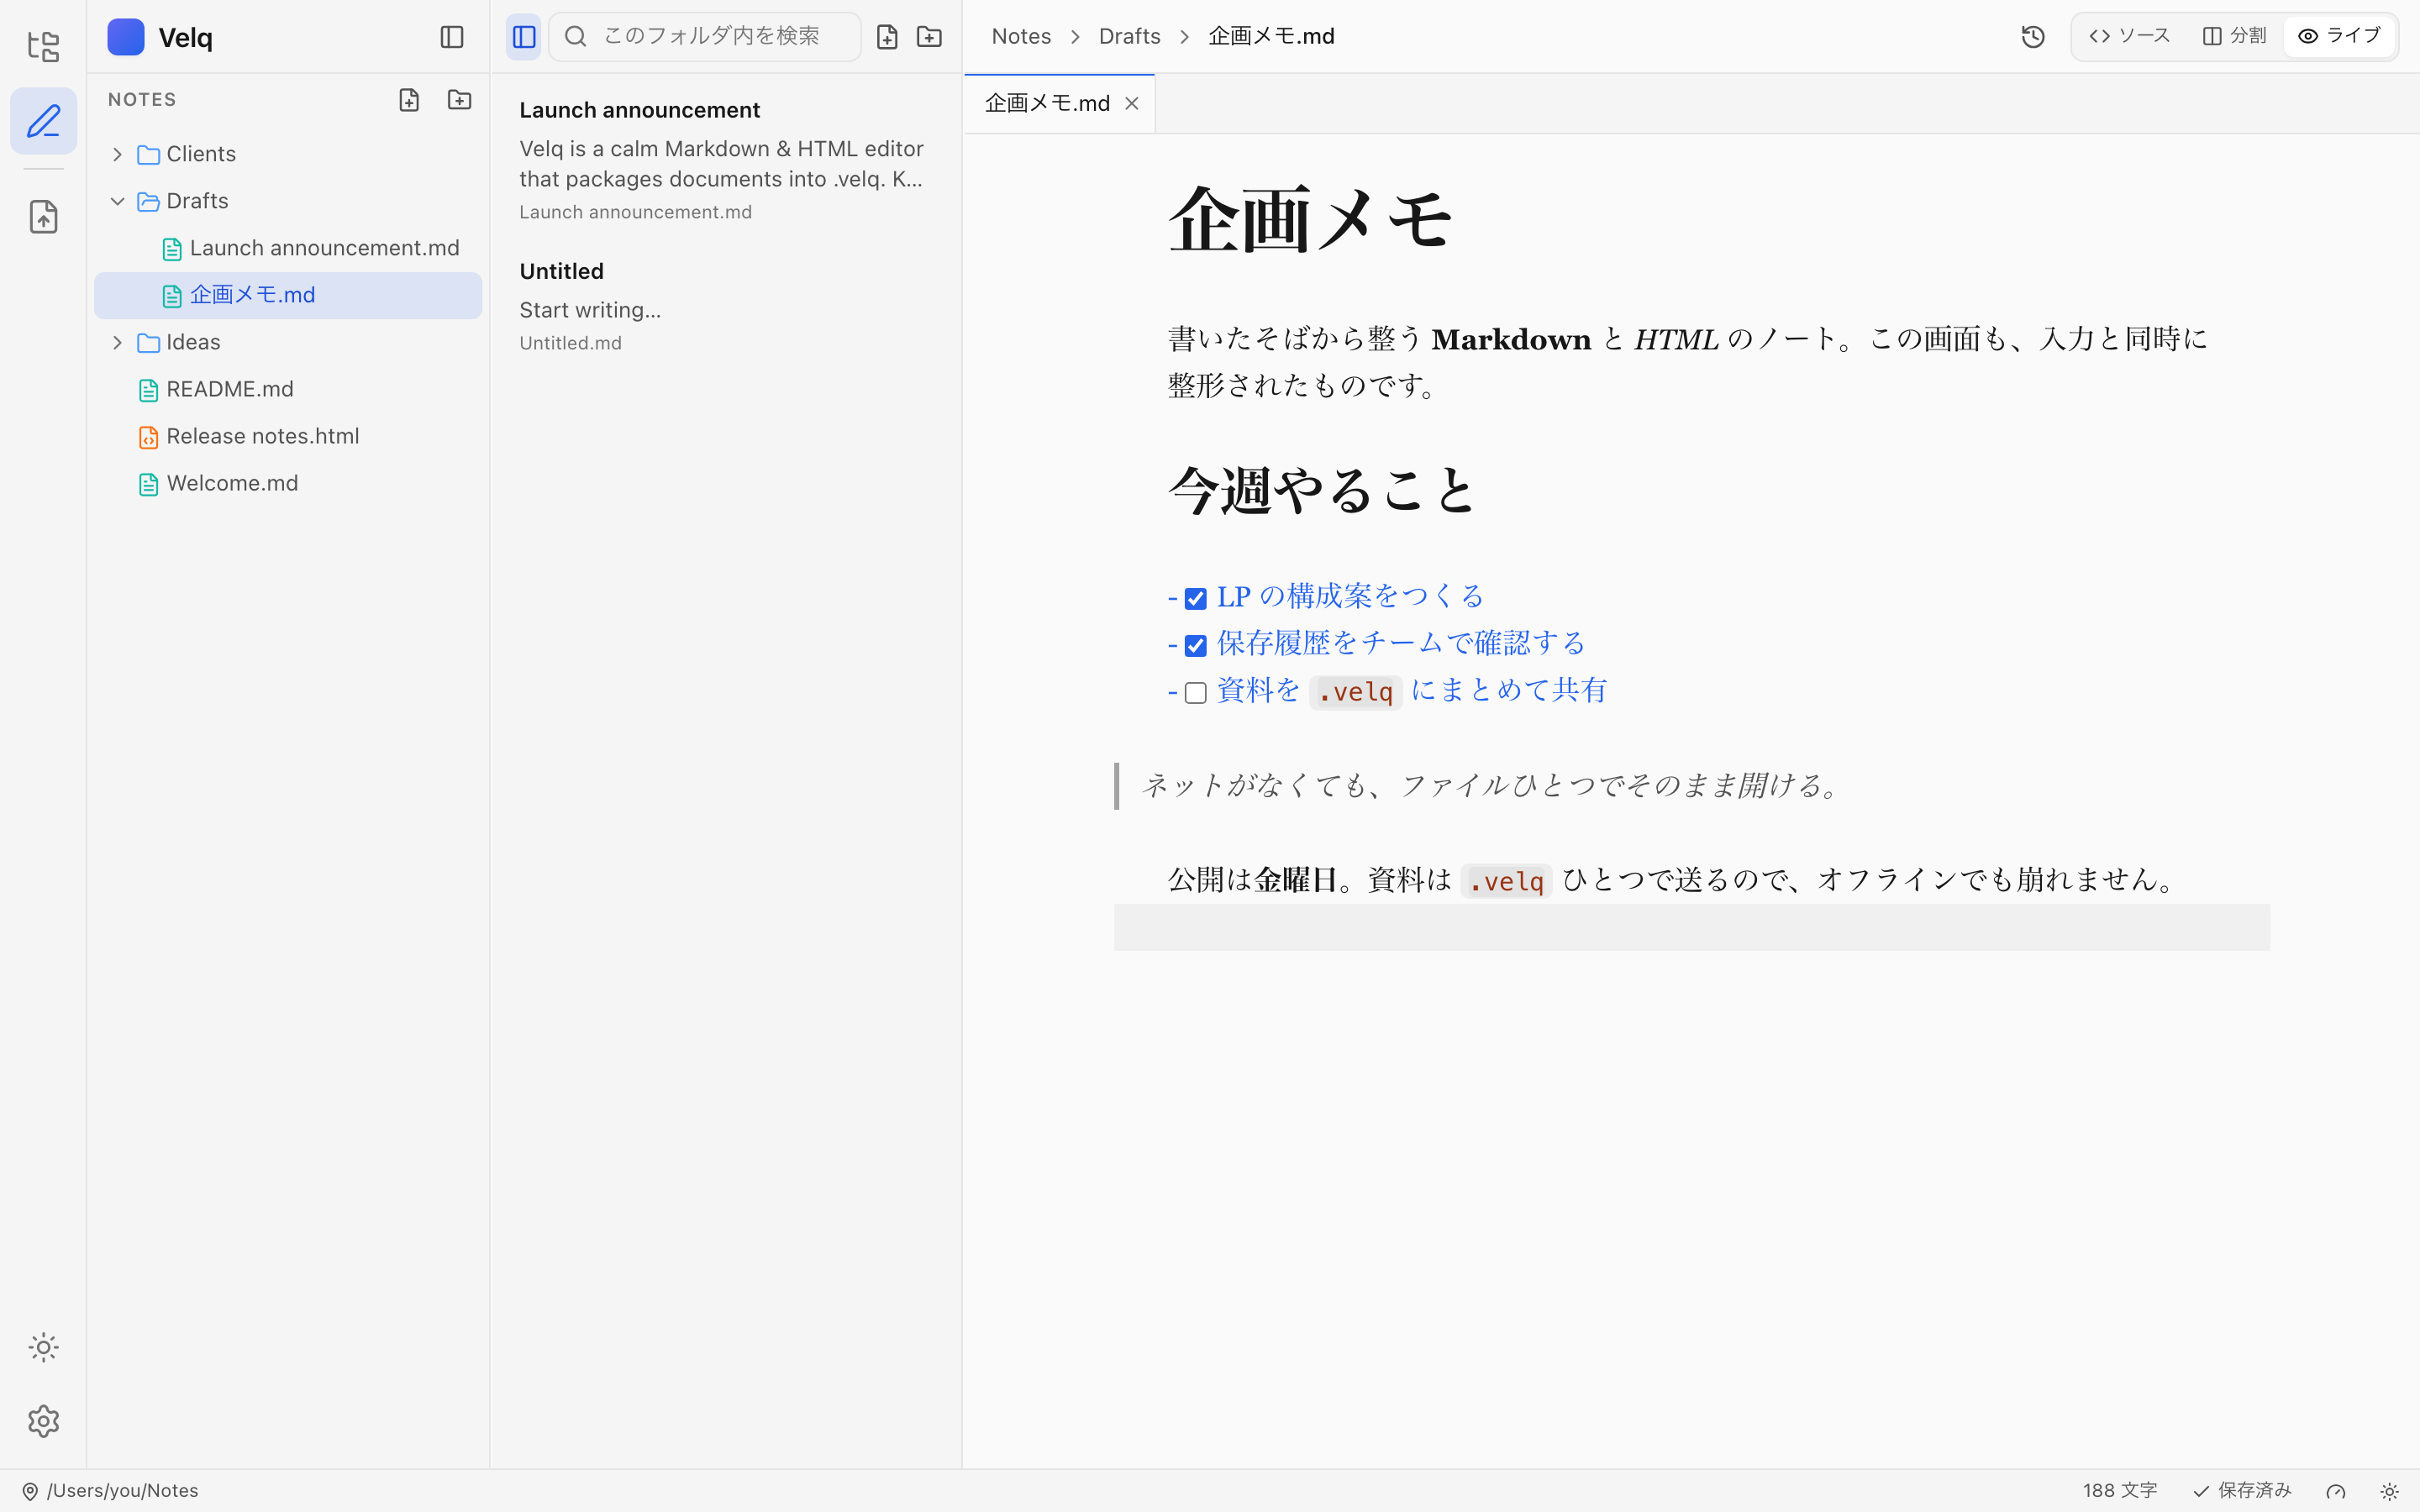2420x1512 pixels.
Task: Open settings gear in the activity bar
Action: point(43,1421)
